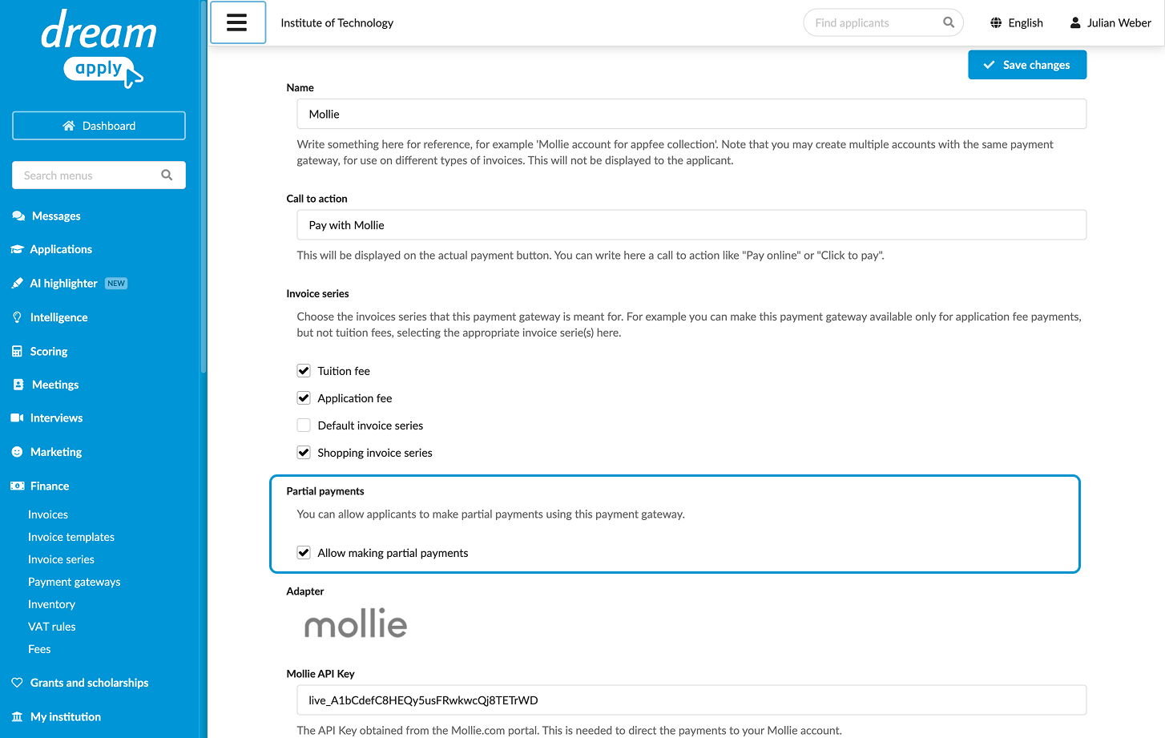1165x738 pixels.
Task: Collapse the Finance menu section
Action: point(50,486)
